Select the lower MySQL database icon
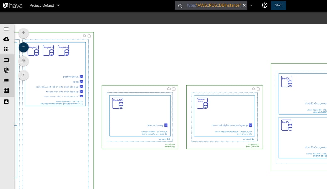327x189 pixels. [x=287, y=125]
